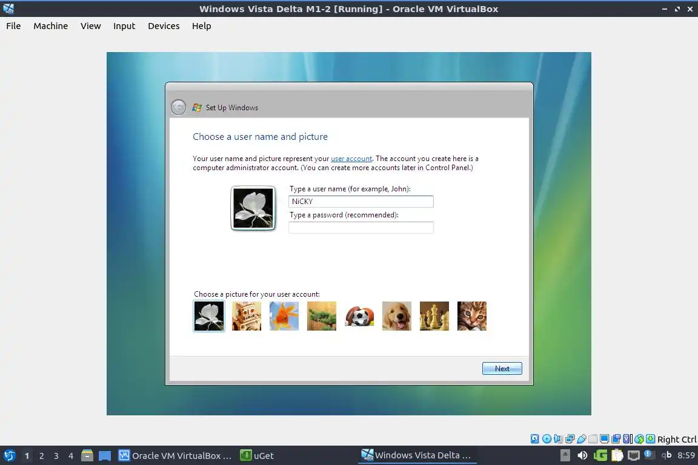This screenshot has width=698, height=465.
Task: Click the network adapters status icon
Action: (570, 439)
